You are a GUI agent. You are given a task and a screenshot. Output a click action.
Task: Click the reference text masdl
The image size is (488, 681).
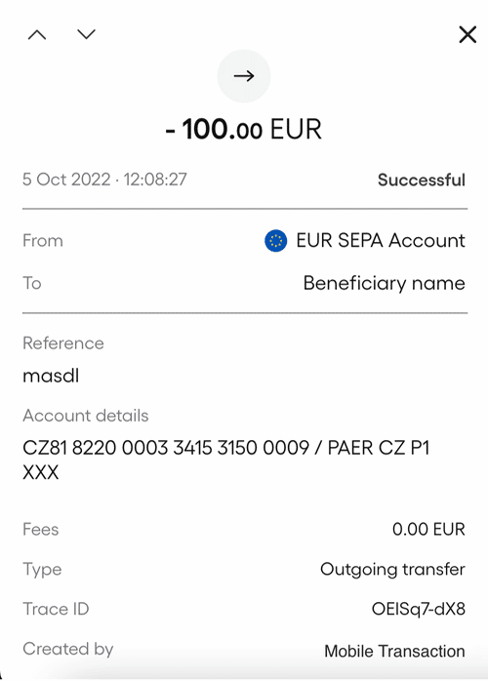[51, 376]
